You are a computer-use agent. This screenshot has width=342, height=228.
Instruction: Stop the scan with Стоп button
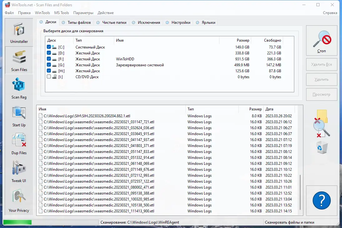click(x=321, y=40)
